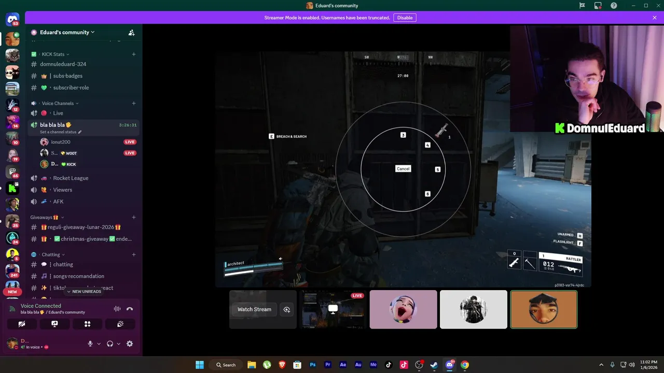
Task: Add a channel to Giveaways category
Action: 134,217
